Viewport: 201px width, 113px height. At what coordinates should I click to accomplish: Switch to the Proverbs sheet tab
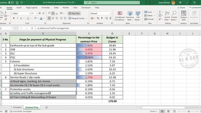(x=18, y=107)
